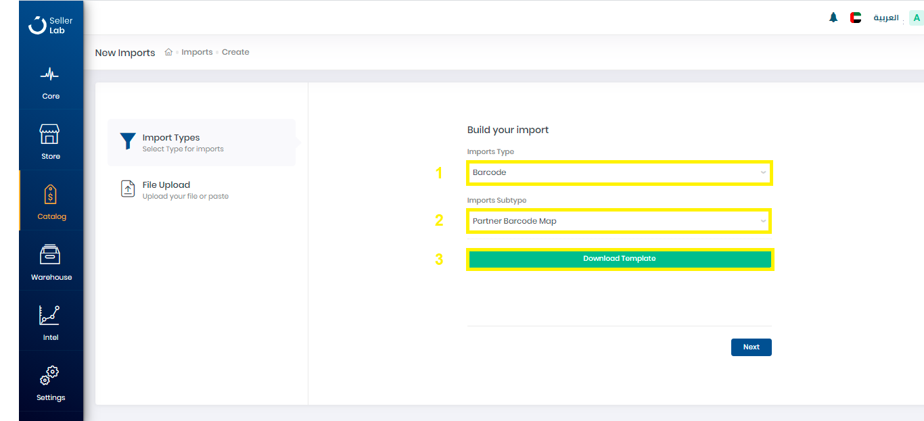The image size is (924, 421).
Task: Open the user avatar A
Action: click(x=917, y=18)
